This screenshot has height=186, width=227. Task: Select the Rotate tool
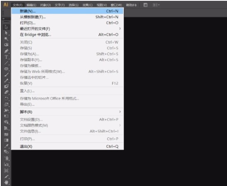pos(6,99)
